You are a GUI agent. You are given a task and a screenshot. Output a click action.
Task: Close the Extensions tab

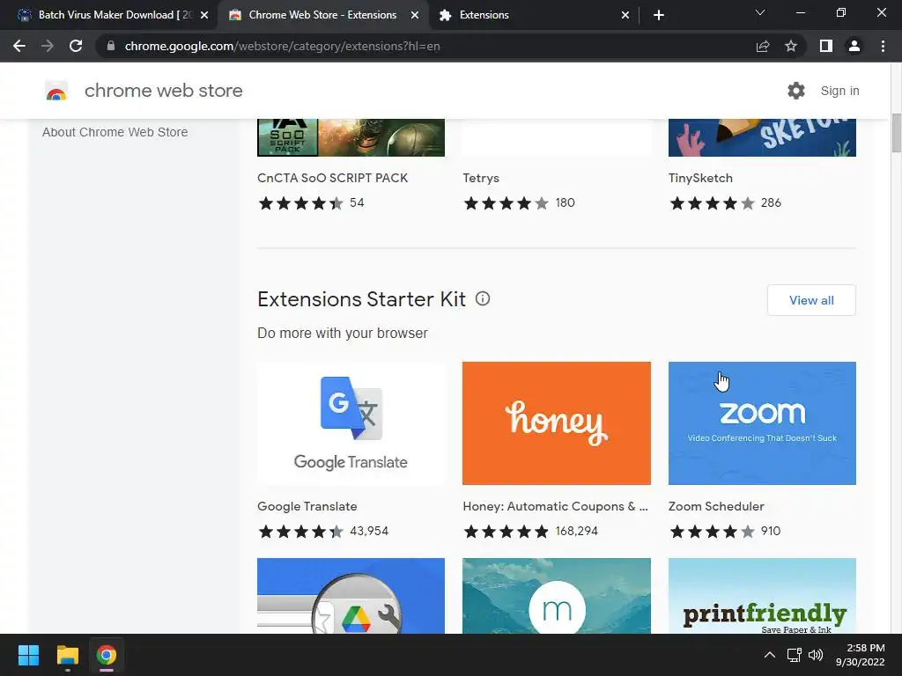[625, 15]
